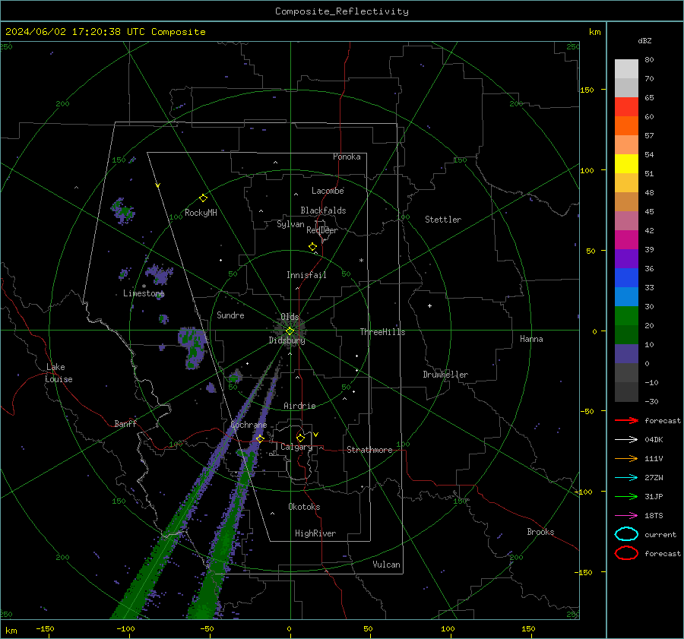Click the Calgary city label

coord(296,447)
